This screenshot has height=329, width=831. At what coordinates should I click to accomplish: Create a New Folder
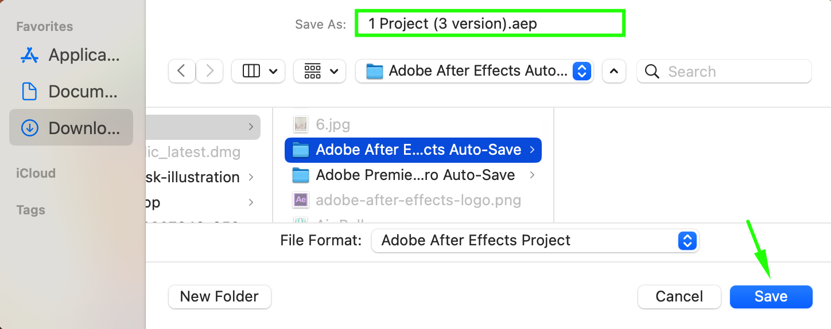pos(219,296)
